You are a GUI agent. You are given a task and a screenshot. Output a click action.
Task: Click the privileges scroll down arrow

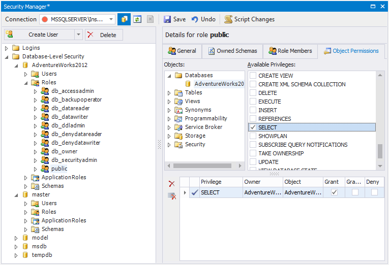tap(380, 166)
